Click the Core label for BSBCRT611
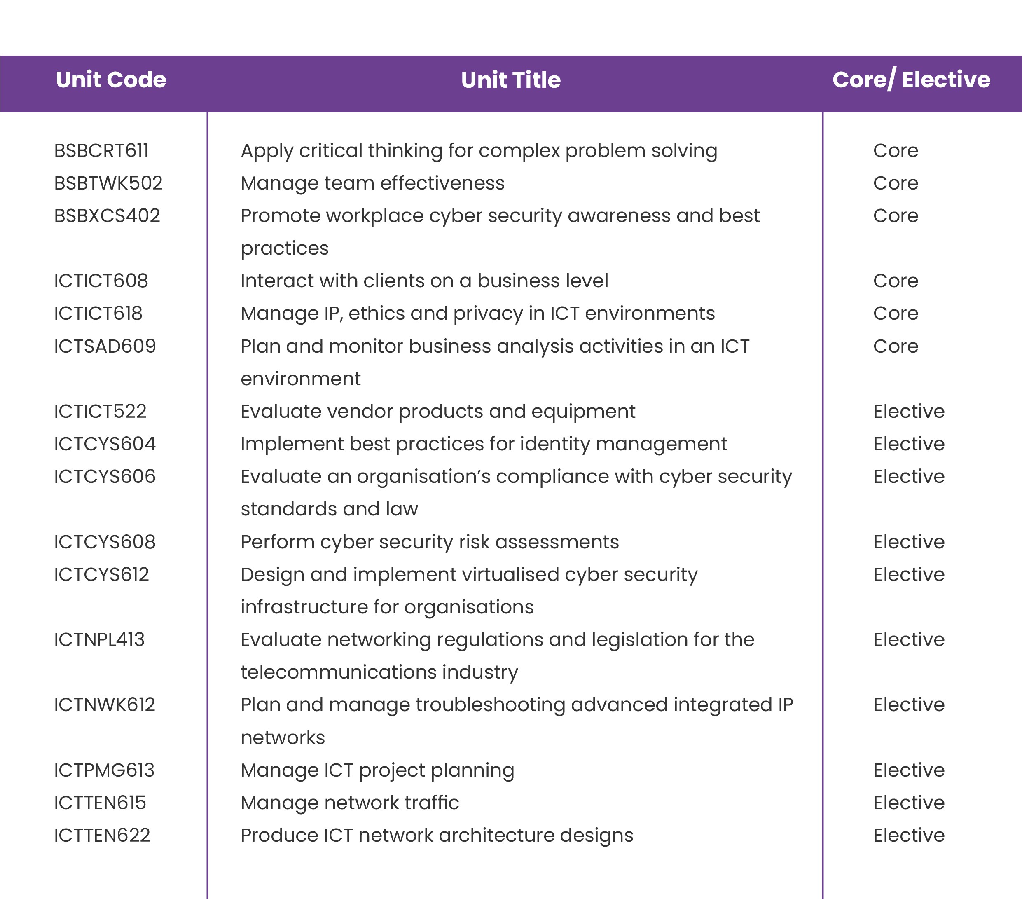The width and height of the screenshot is (1022, 899). (x=896, y=151)
